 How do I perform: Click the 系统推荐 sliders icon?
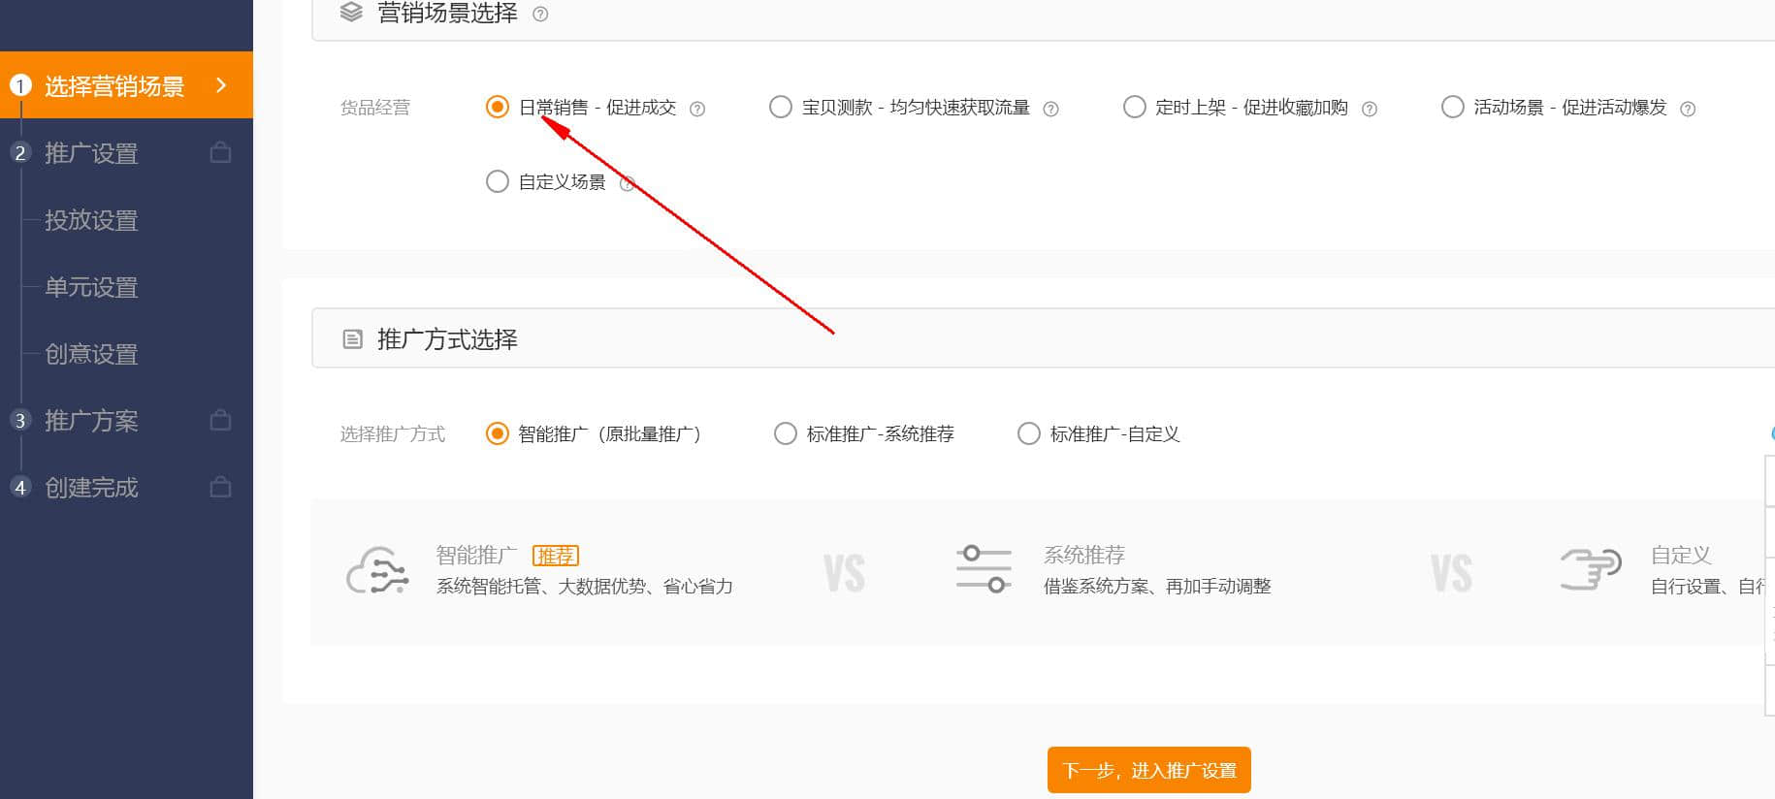(x=984, y=569)
